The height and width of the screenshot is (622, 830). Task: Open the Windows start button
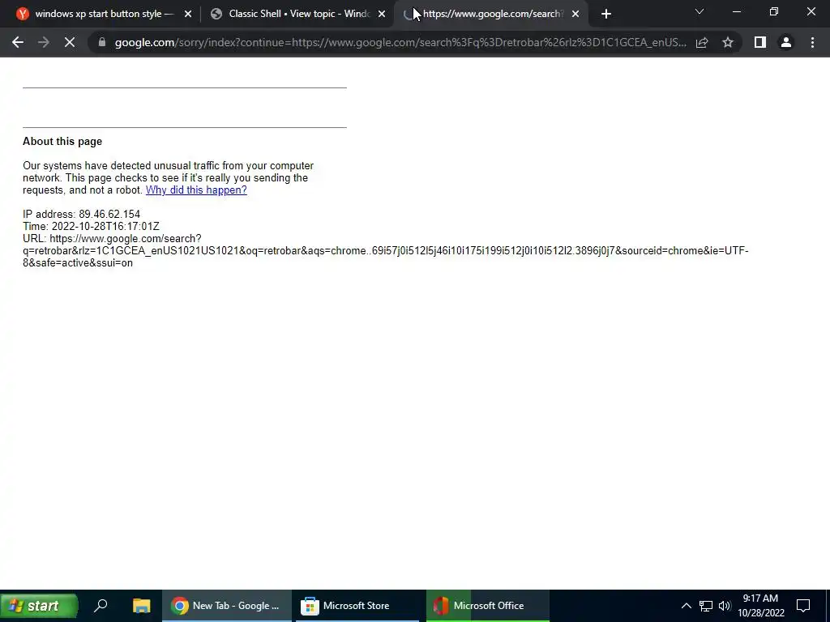[x=39, y=606]
